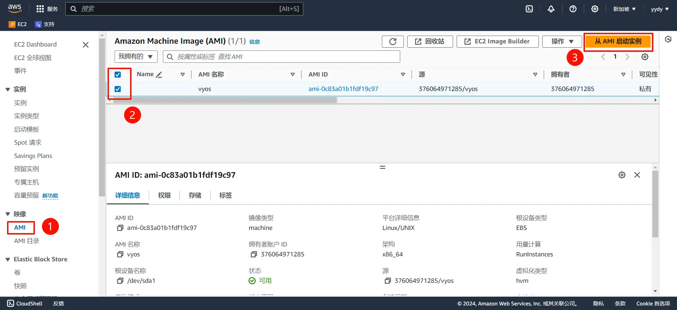Open EC2 Dashboard in the sidebar
Viewport: 677px width, 310px height.
pyautogui.click(x=35, y=44)
